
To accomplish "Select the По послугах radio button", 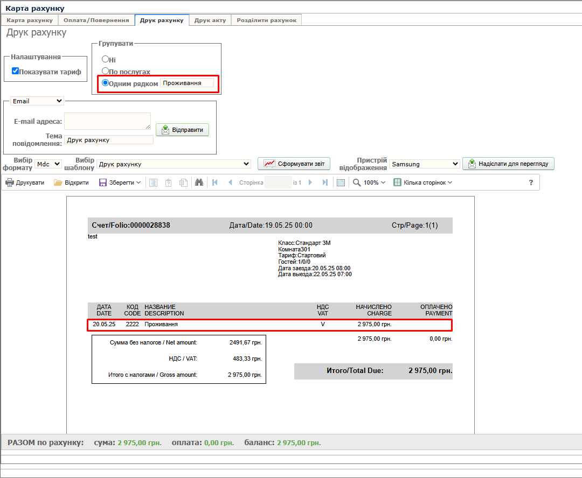I will point(106,71).
